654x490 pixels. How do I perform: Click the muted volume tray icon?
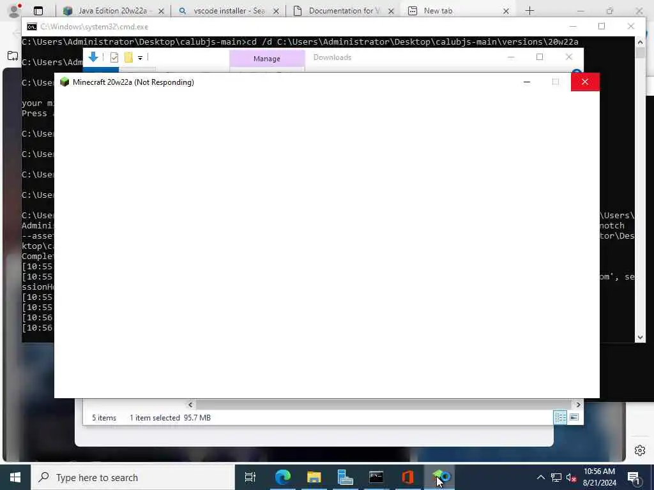tap(572, 477)
